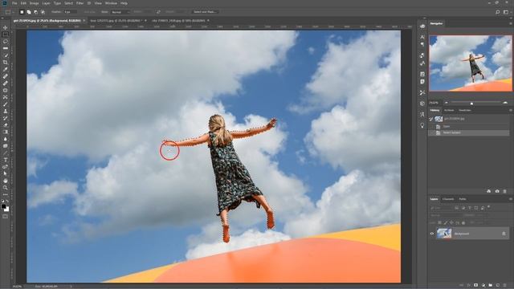Create new fill or adjustment layer icon
The width and height of the screenshot is (514, 289).
click(483, 286)
